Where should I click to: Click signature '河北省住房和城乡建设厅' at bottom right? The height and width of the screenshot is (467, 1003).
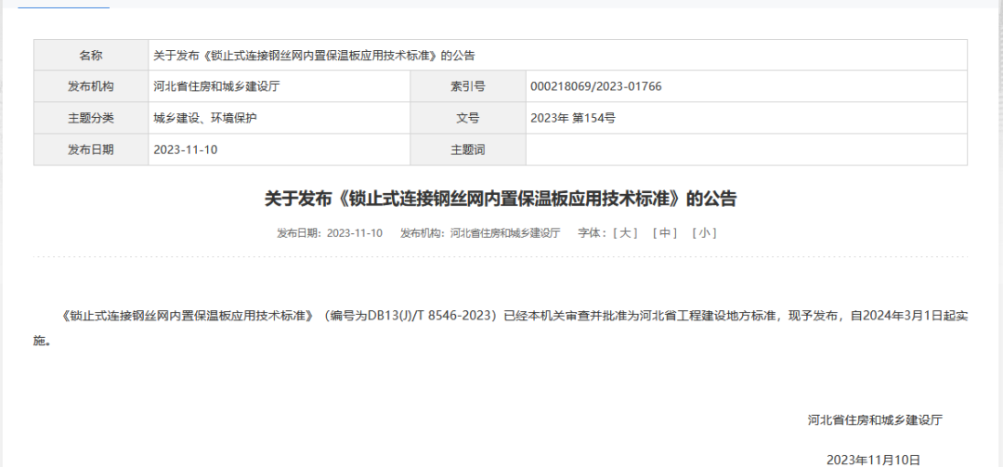click(x=875, y=421)
